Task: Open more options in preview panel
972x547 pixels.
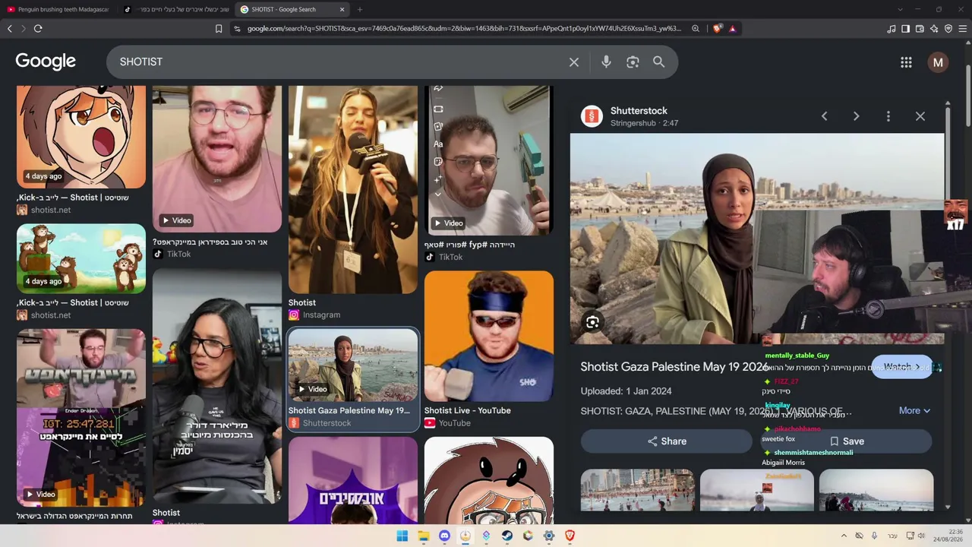Action: click(x=888, y=116)
